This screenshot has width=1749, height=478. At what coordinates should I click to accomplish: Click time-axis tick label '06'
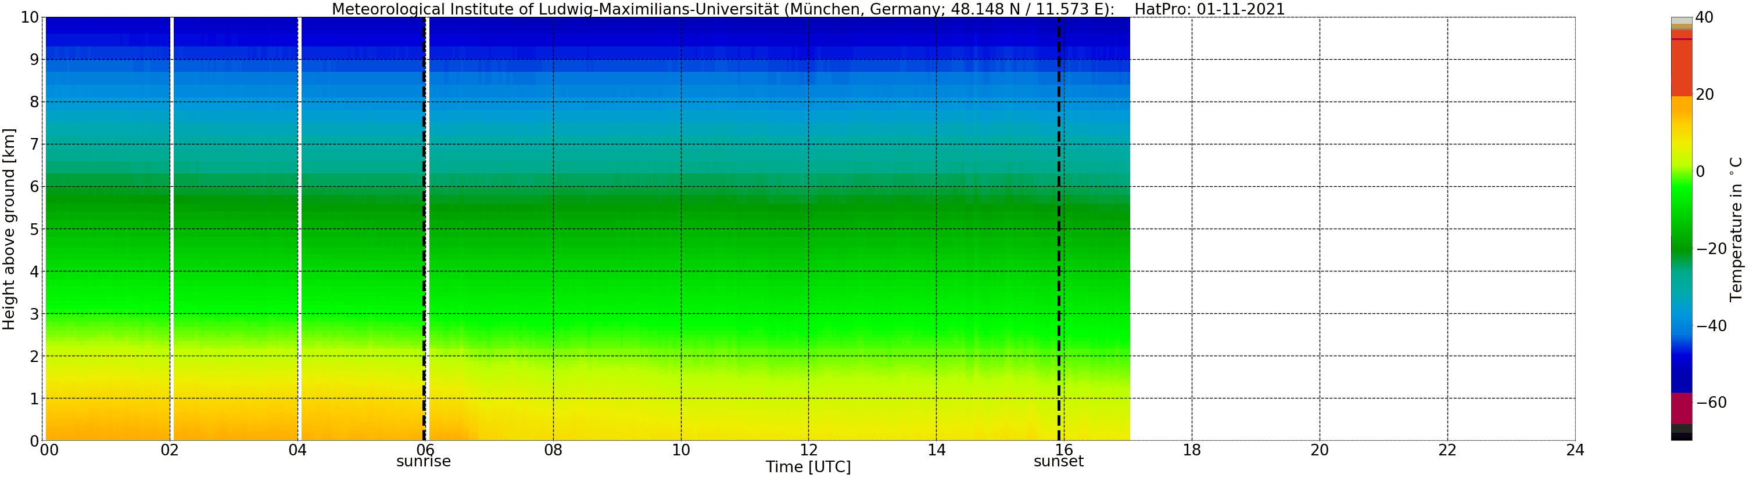tap(425, 450)
